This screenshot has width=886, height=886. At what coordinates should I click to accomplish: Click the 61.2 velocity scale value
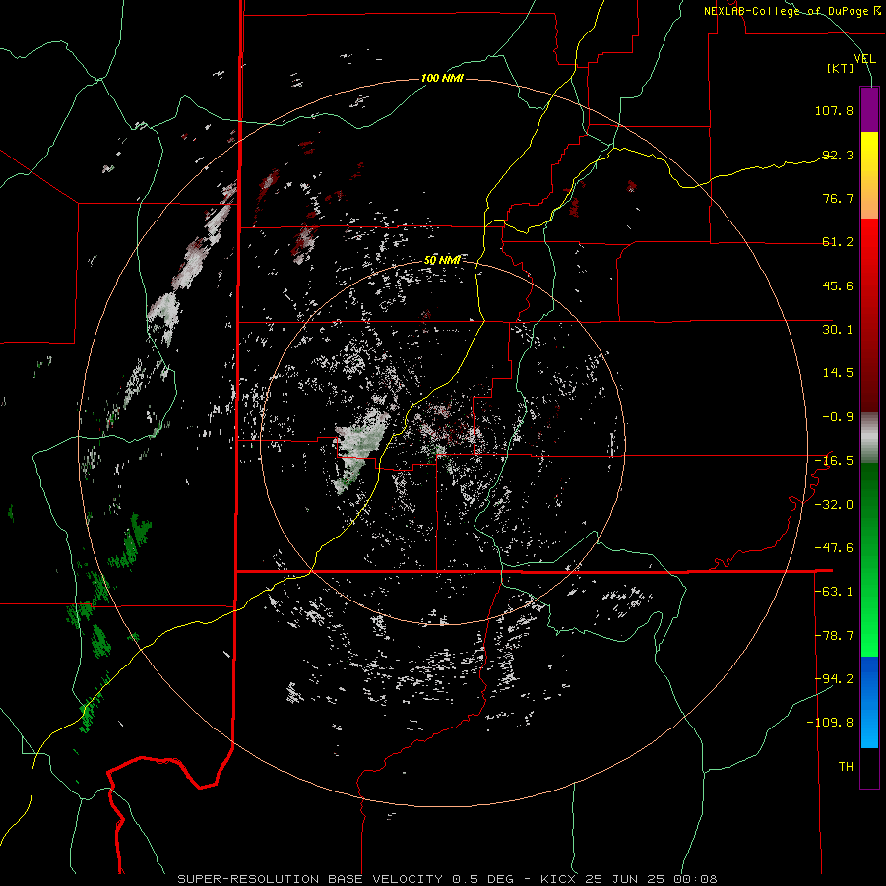click(x=838, y=242)
